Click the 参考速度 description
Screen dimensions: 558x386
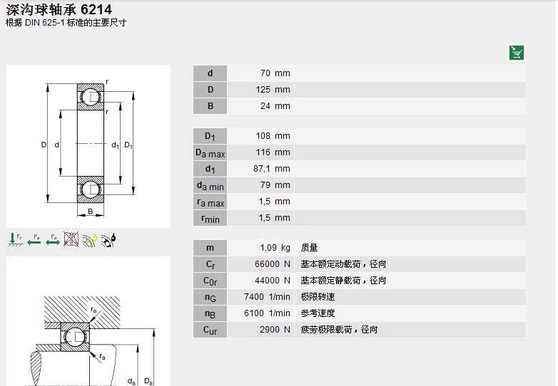[x=318, y=313]
